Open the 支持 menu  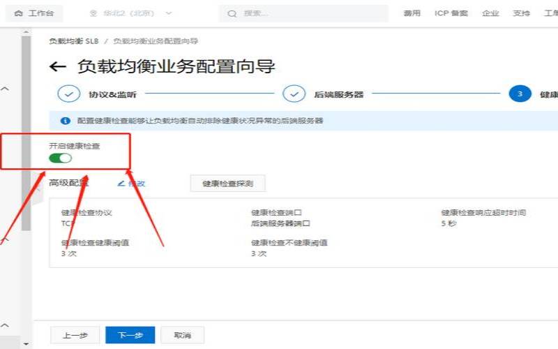click(521, 13)
